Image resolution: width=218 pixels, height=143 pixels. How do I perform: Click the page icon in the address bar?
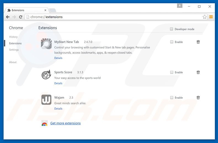tap(28, 17)
